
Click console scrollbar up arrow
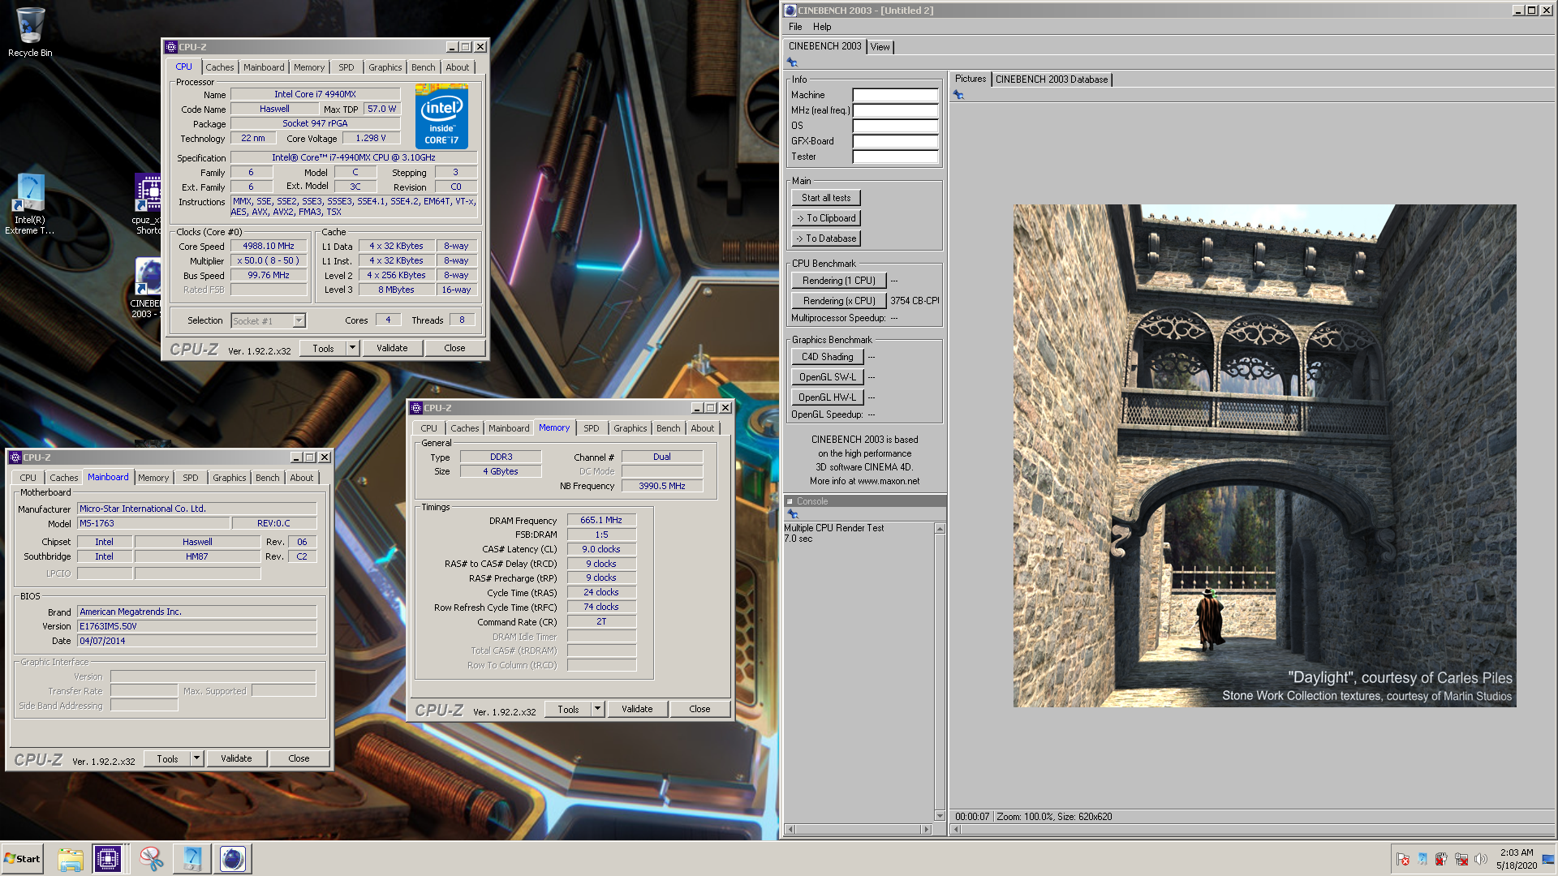click(x=940, y=529)
